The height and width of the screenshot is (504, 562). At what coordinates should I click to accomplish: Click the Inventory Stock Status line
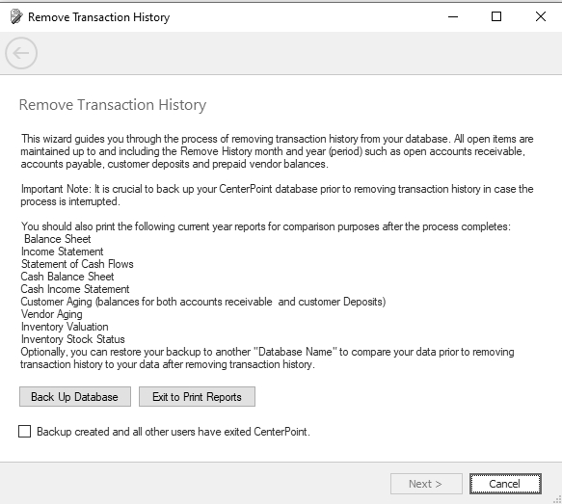click(x=72, y=339)
